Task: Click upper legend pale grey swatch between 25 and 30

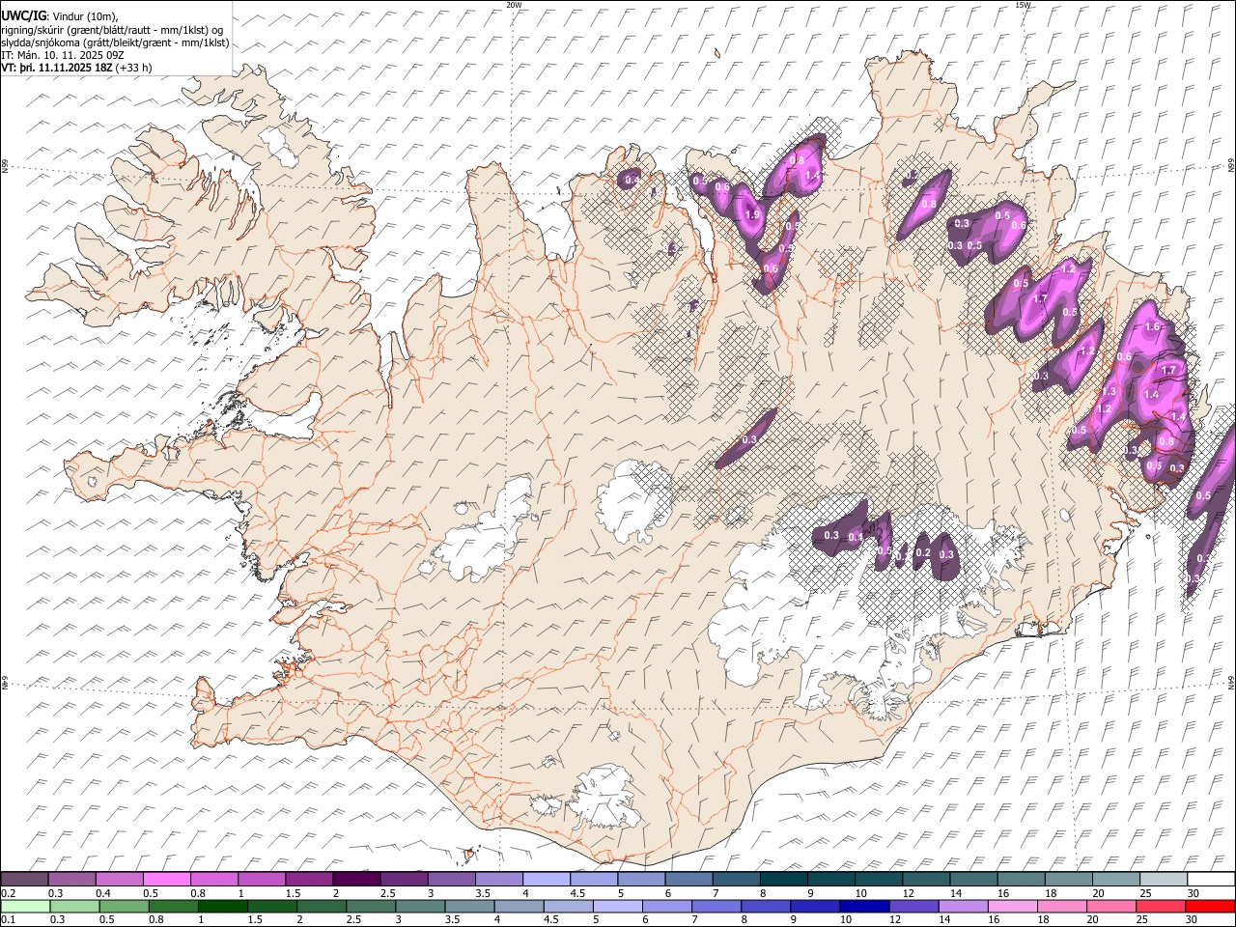Action: (x=1163, y=879)
